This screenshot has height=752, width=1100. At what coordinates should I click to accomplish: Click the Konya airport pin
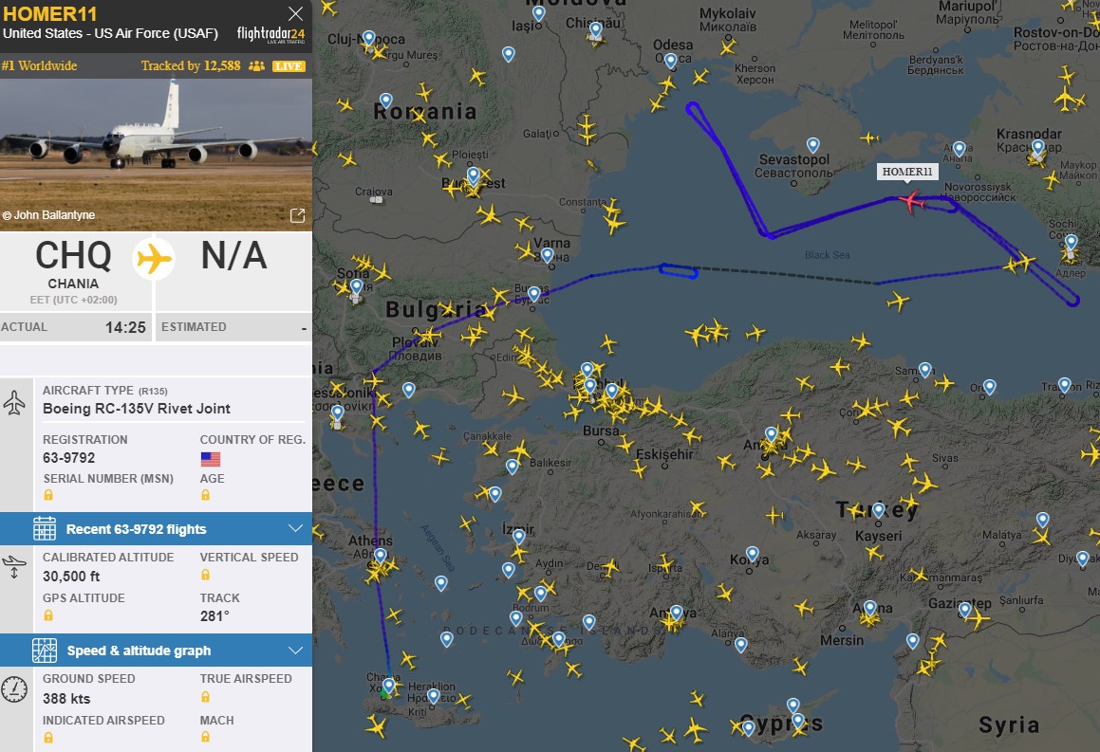[752, 555]
